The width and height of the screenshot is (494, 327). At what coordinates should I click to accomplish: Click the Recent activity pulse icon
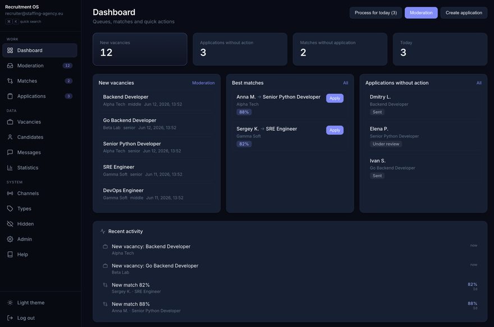coord(103,231)
